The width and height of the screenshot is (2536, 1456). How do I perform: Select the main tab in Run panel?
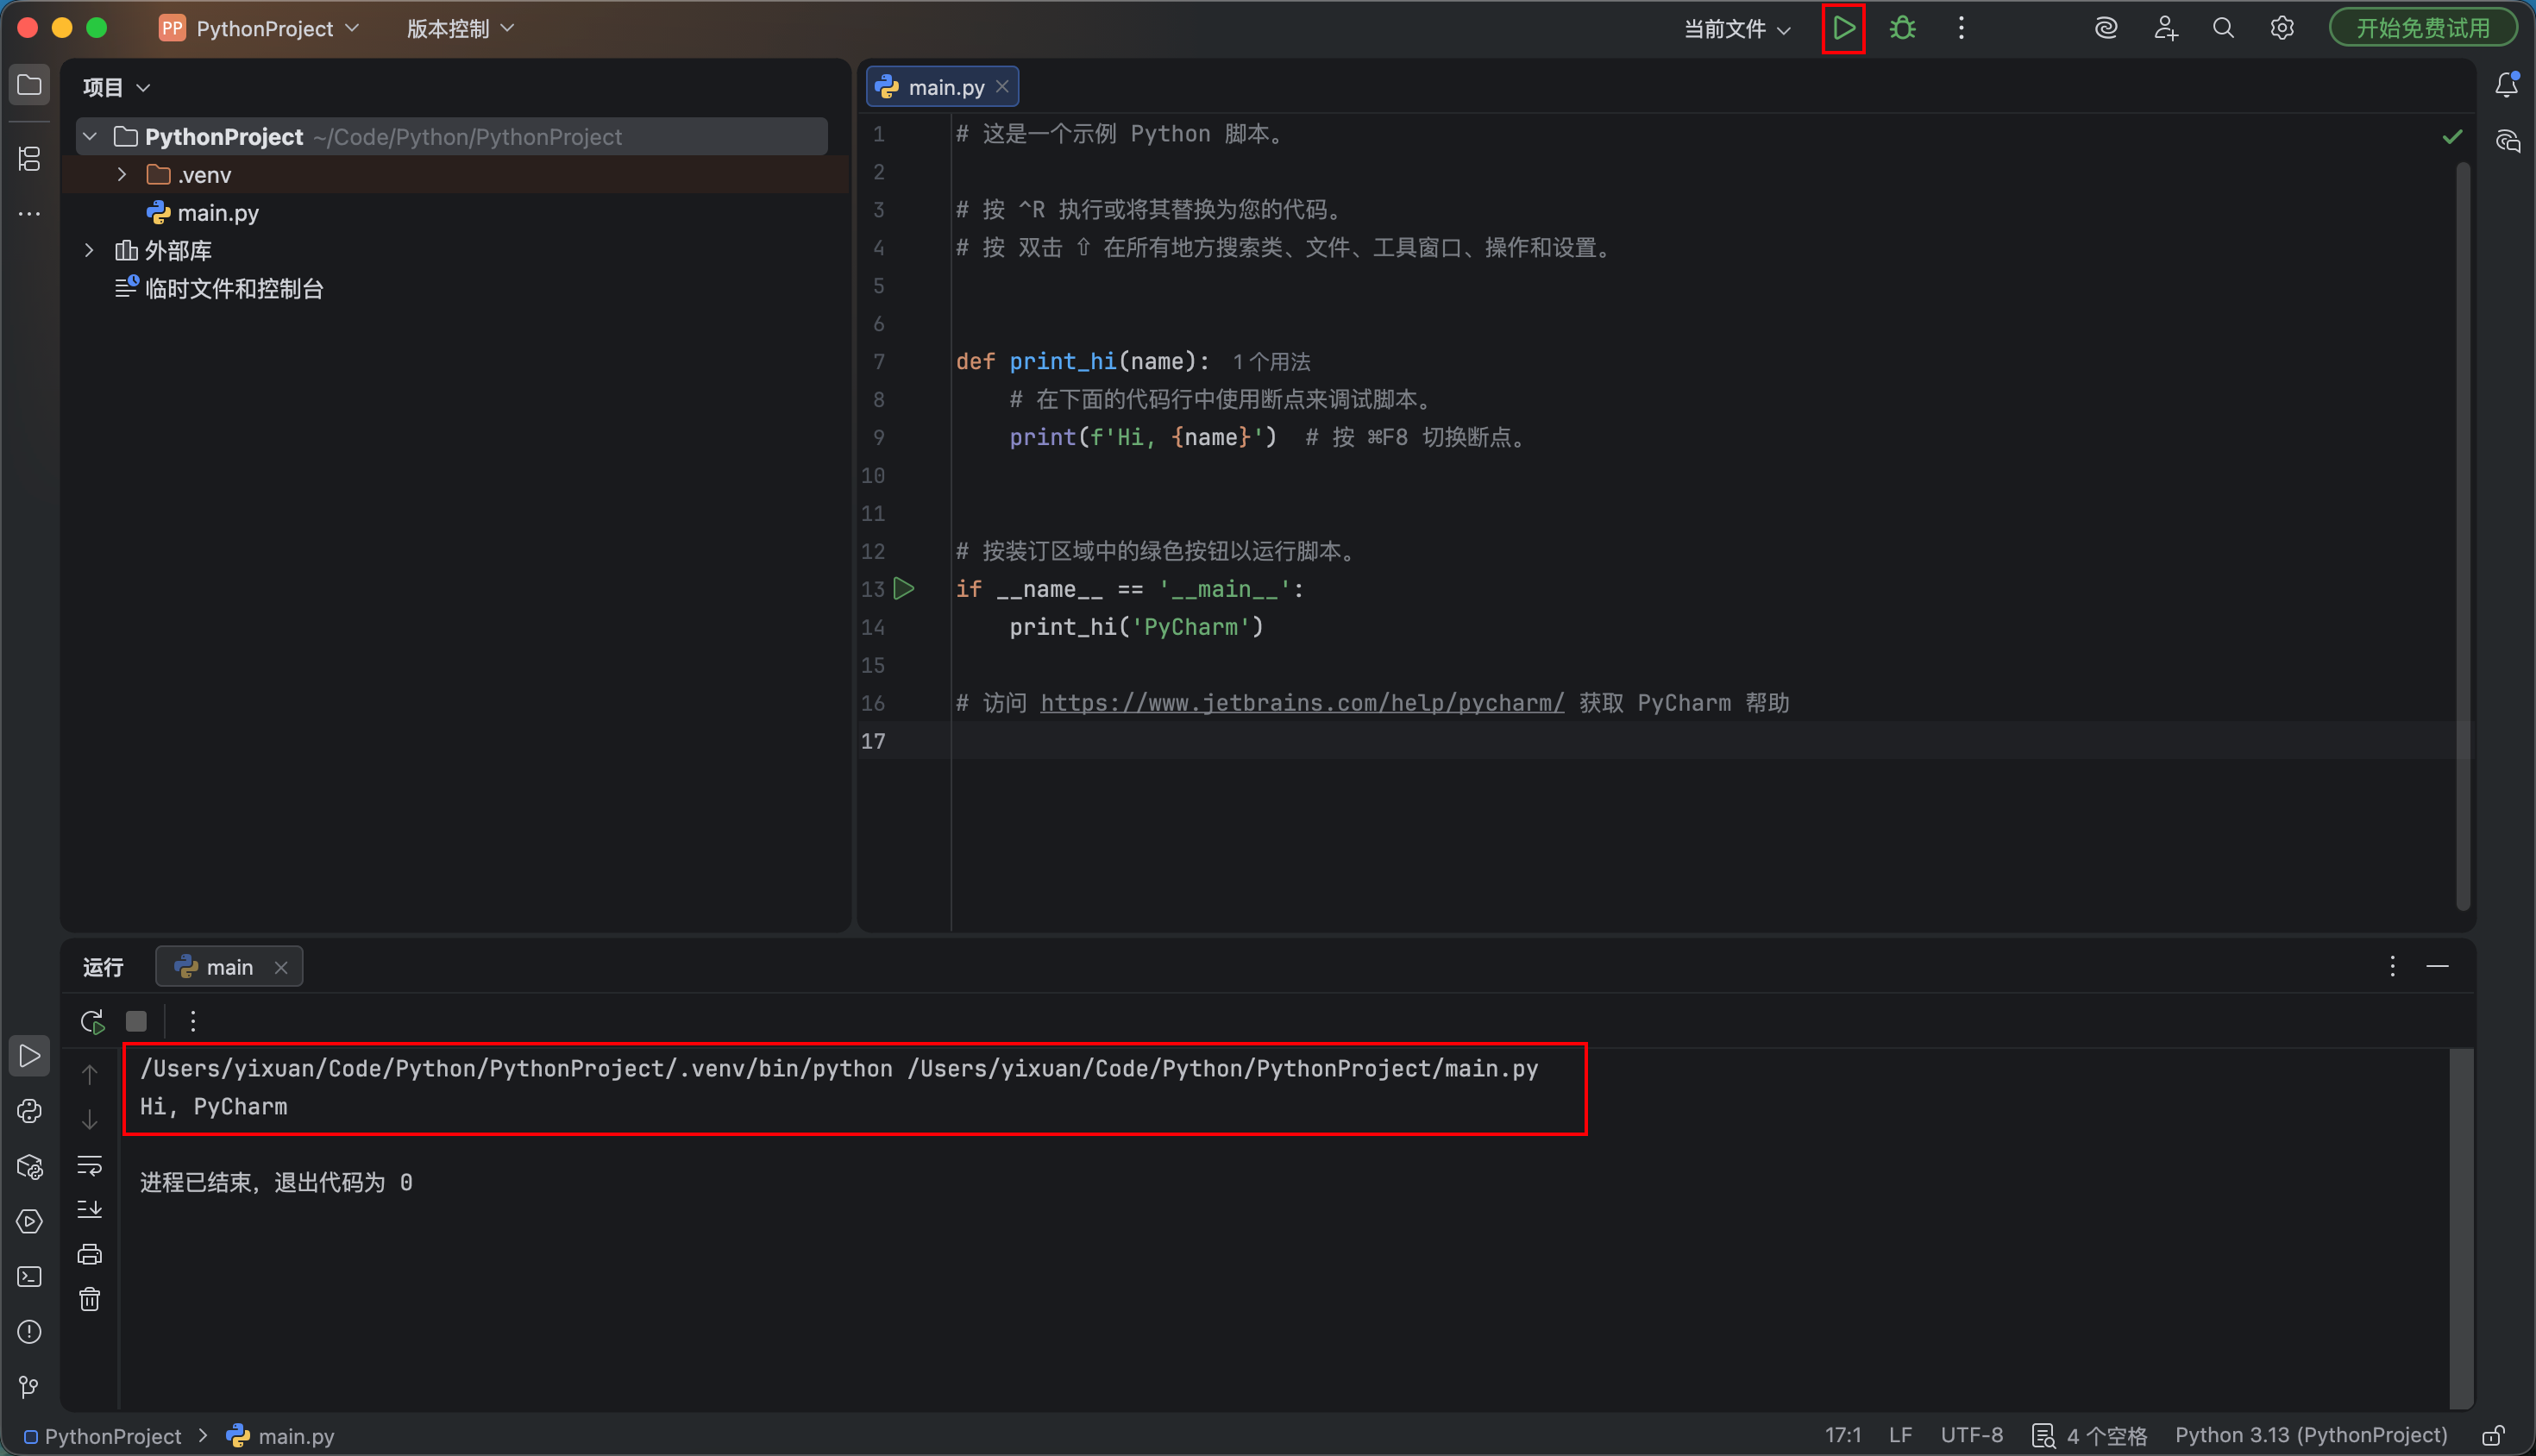[x=228, y=967]
